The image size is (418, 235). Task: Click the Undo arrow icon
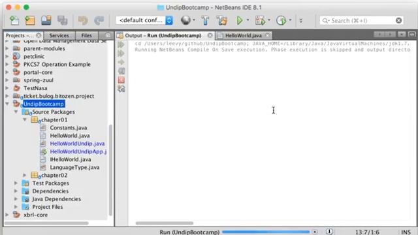click(83, 20)
